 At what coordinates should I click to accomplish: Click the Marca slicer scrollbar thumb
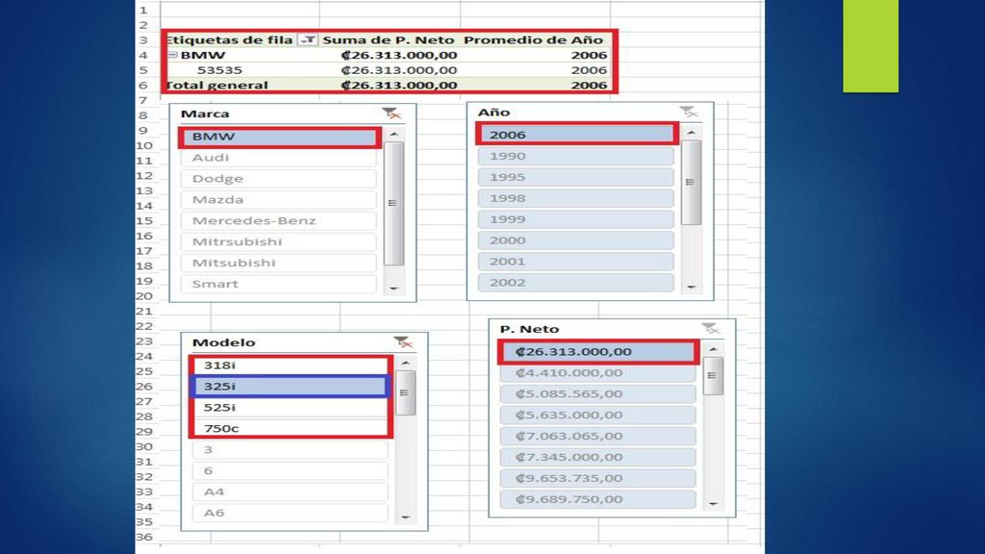pyautogui.click(x=393, y=204)
